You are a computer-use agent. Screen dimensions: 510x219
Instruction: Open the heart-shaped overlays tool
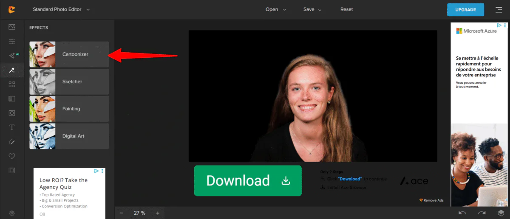(12, 156)
